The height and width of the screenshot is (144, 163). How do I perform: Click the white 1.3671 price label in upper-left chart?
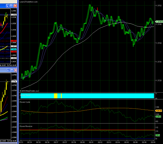click(14, 46)
